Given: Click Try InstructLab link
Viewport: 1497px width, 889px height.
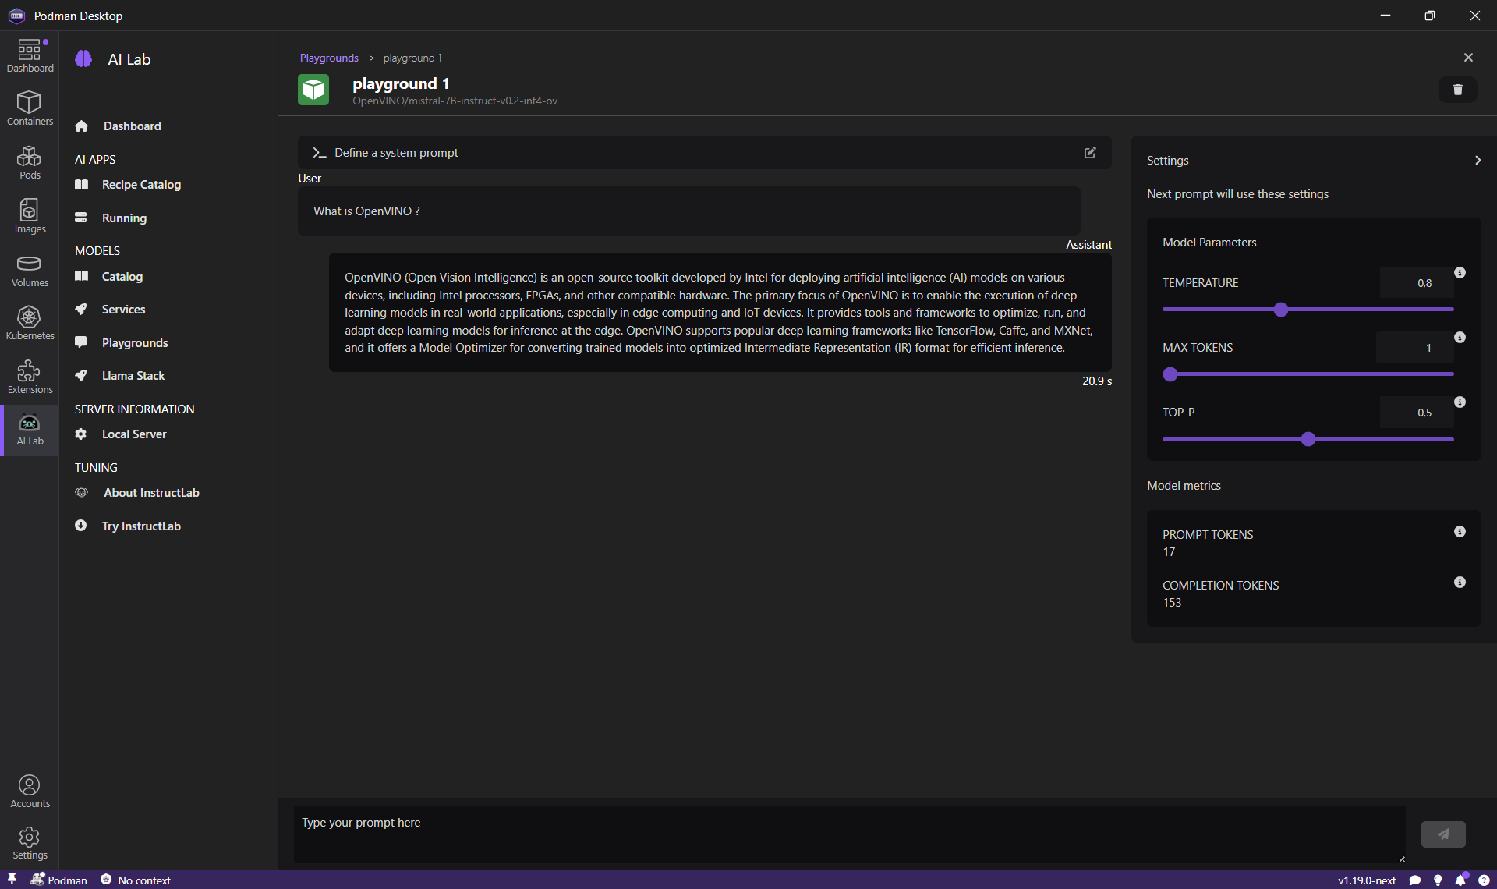Looking at the screenshot, I should tap(140, 526).
